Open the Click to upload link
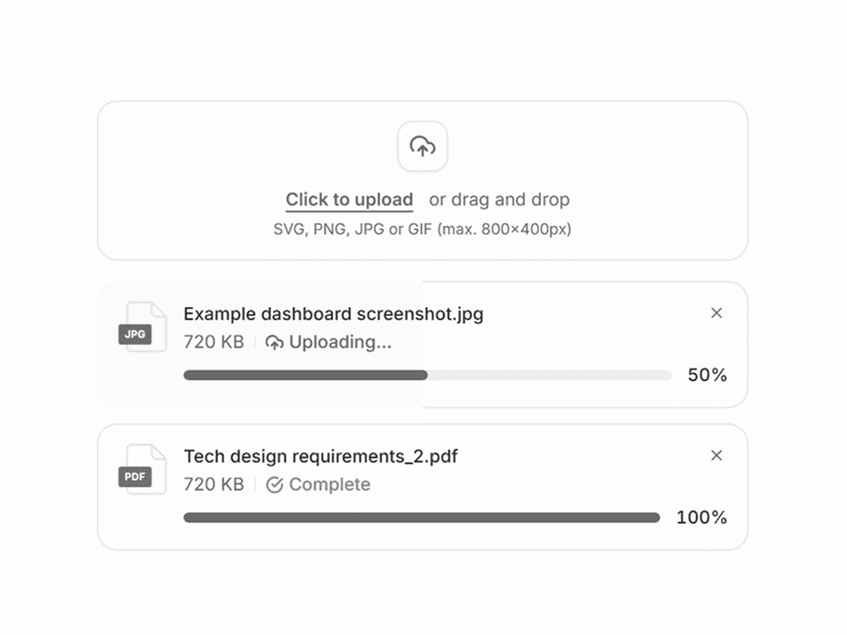Image resolution: width=847 pixels, height=635 pixels. point(349,199)
